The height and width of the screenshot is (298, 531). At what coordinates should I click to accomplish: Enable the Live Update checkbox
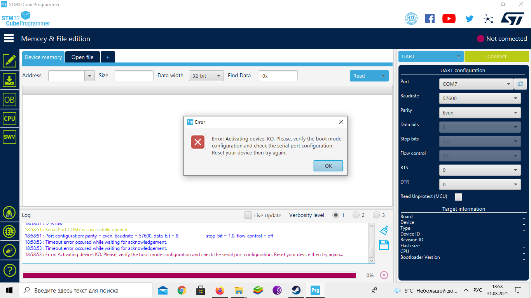pyautogui.click(x=248, y=215)
